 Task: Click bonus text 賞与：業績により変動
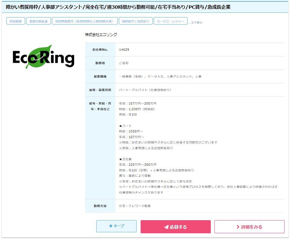pos(135,176)
